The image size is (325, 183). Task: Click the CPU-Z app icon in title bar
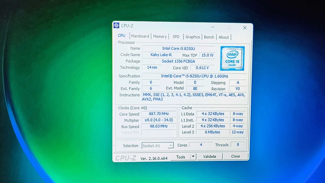[116, 25]
